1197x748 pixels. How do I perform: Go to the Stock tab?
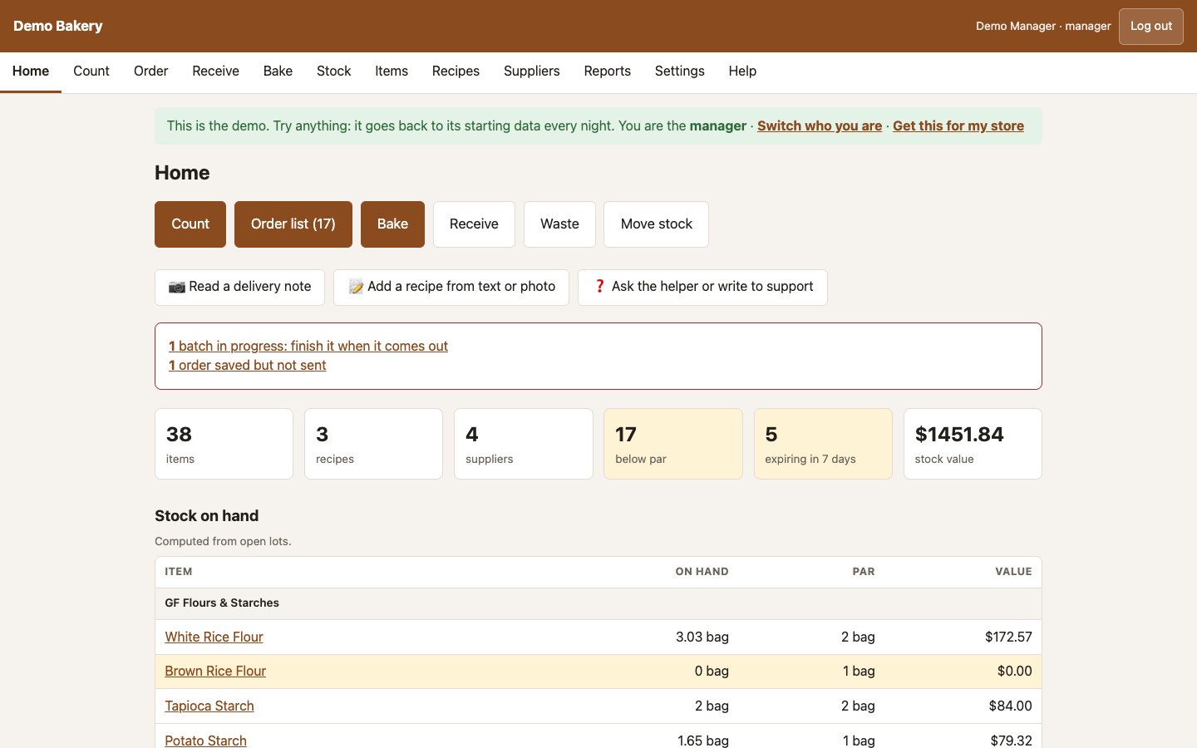coord(333,71)
